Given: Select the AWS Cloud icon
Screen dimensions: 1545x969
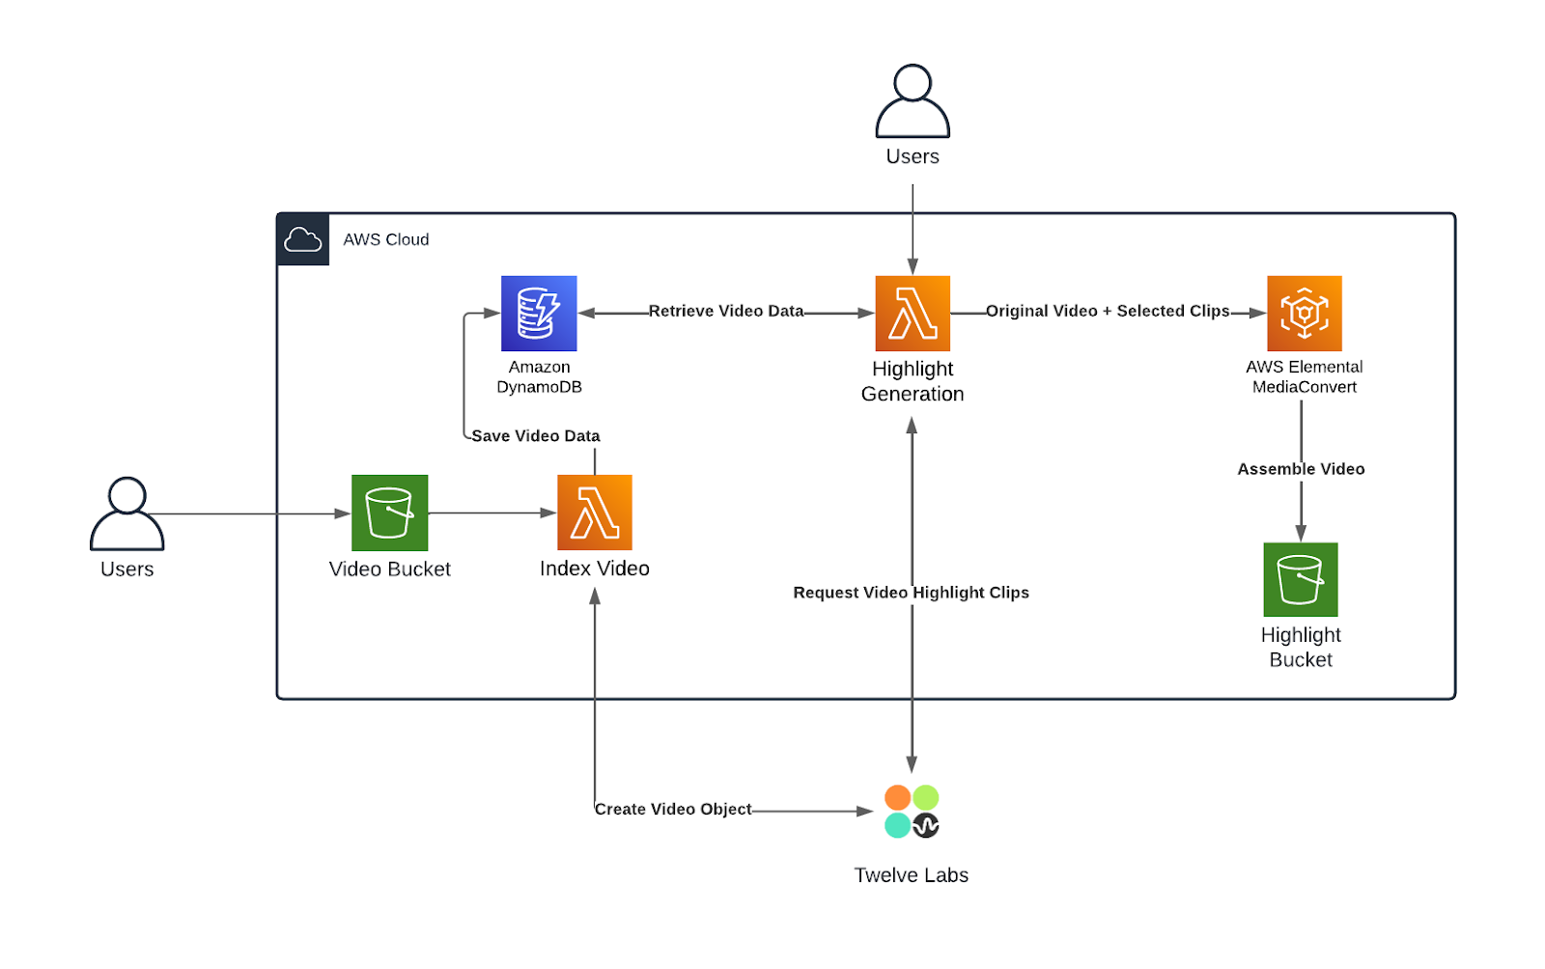Looking at the screenshot, I should (x=303, y=239).
